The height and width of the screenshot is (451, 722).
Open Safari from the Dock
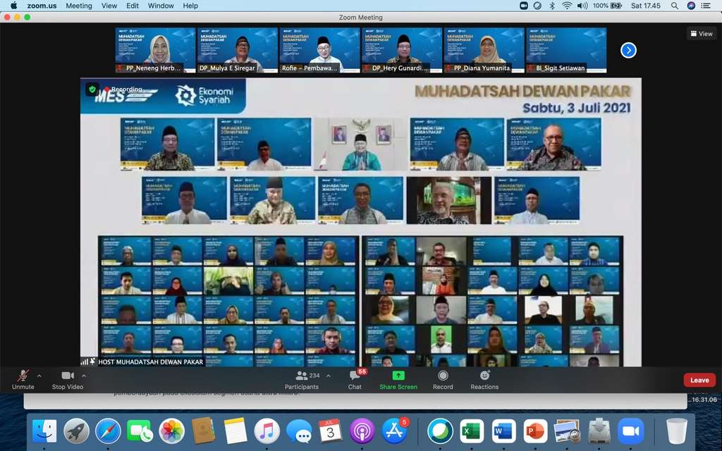(x=108, y=432)
